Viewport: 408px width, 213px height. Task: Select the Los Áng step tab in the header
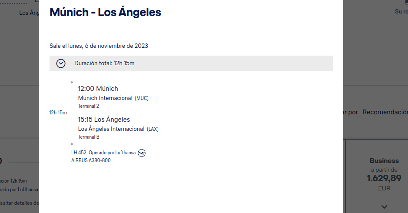(x=29, y=13)
